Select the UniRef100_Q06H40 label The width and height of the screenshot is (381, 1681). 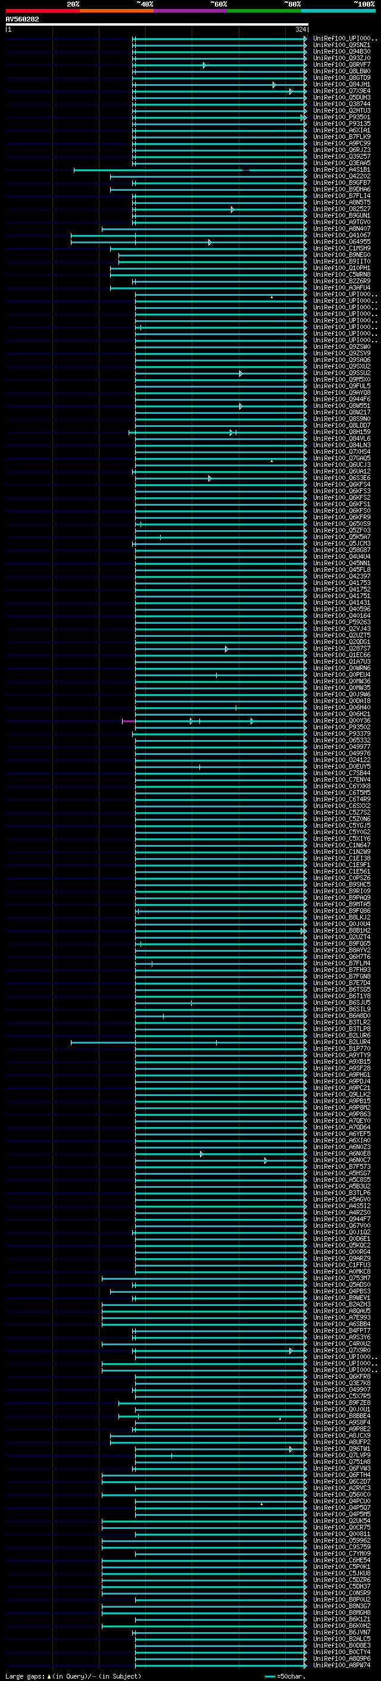(342, 707)
